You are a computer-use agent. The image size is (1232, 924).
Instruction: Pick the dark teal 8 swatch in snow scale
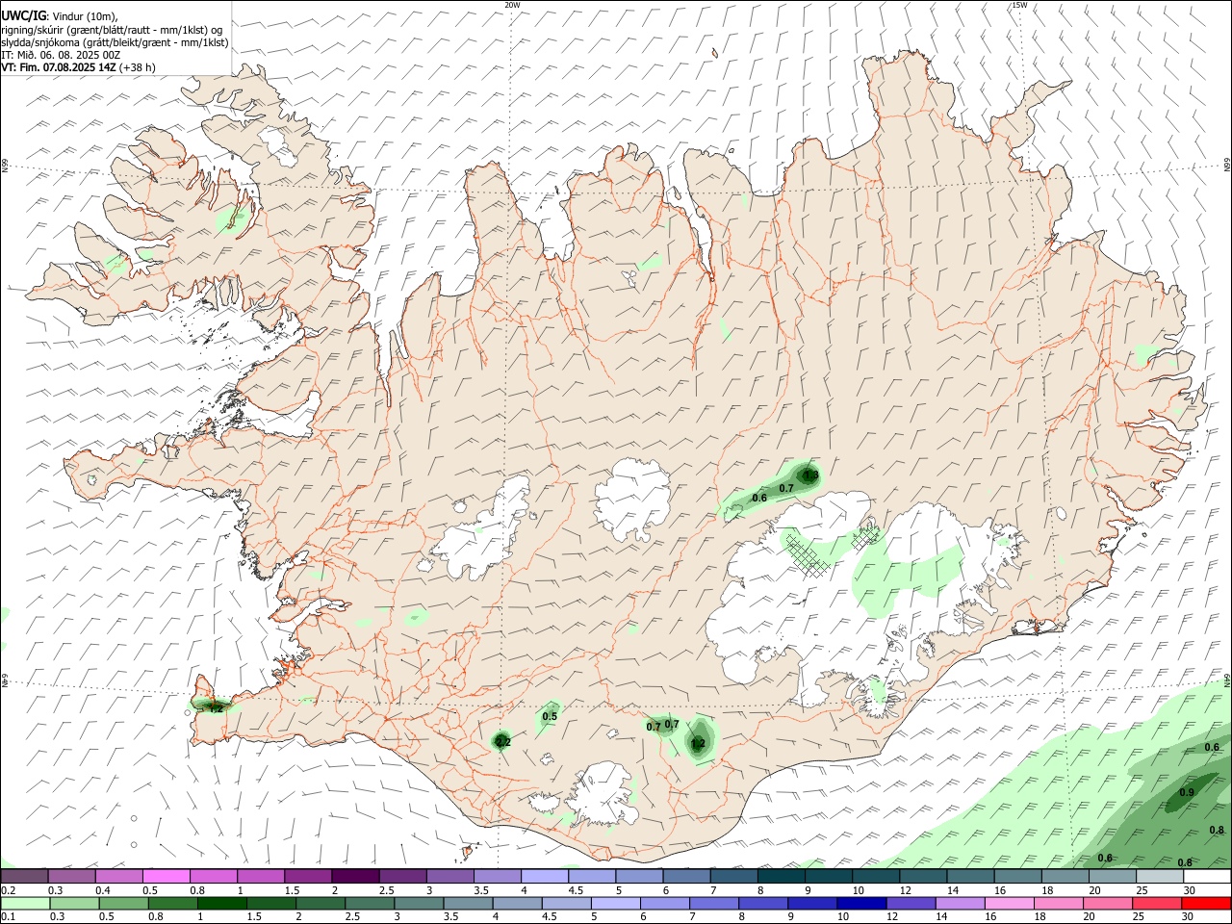click(x=782, y=877)
